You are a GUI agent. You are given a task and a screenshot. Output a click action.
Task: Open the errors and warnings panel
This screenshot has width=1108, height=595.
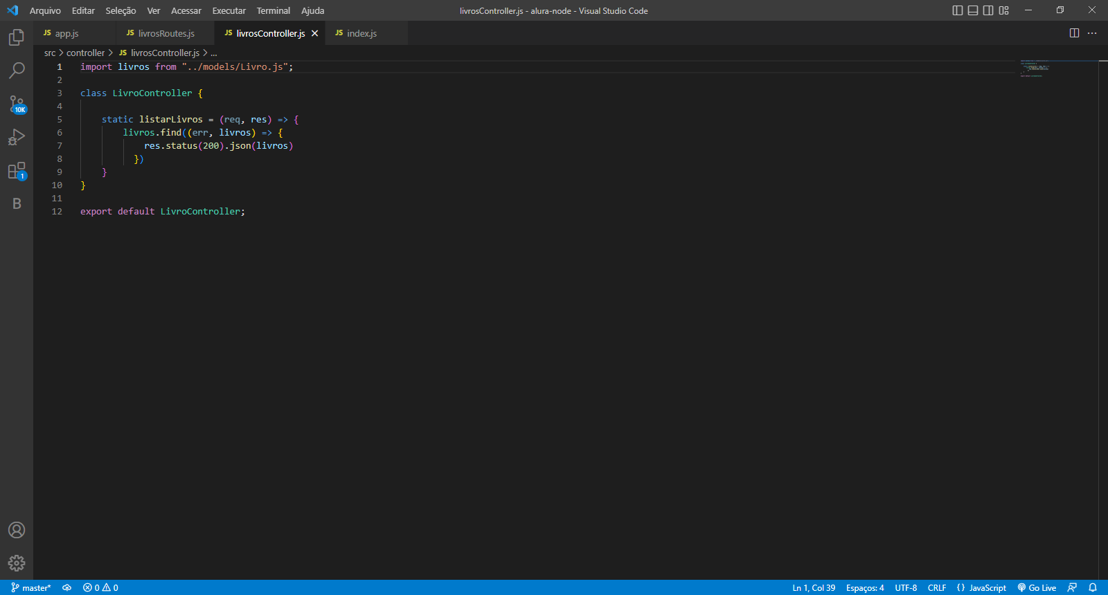(x=100, y=587)
